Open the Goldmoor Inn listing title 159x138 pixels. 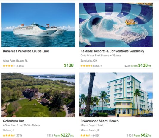coord(13,121)
